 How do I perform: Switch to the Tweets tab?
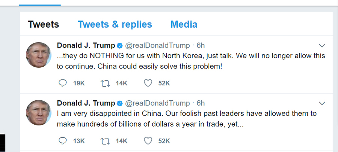(x=44, y=25)
